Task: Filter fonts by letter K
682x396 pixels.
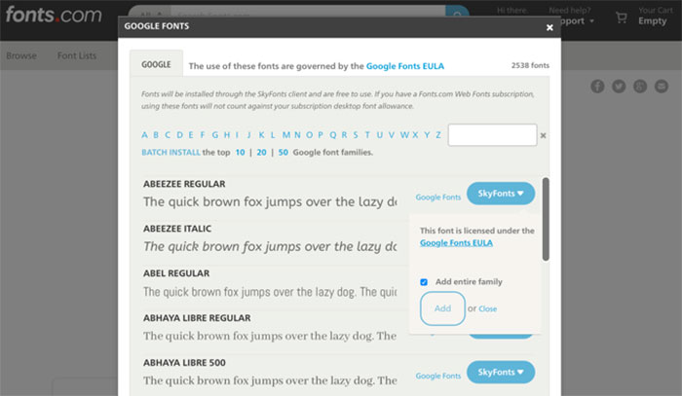Action: click(x=261, y=135)
